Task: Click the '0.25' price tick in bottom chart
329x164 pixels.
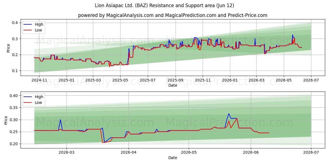Action: [14, 132]
